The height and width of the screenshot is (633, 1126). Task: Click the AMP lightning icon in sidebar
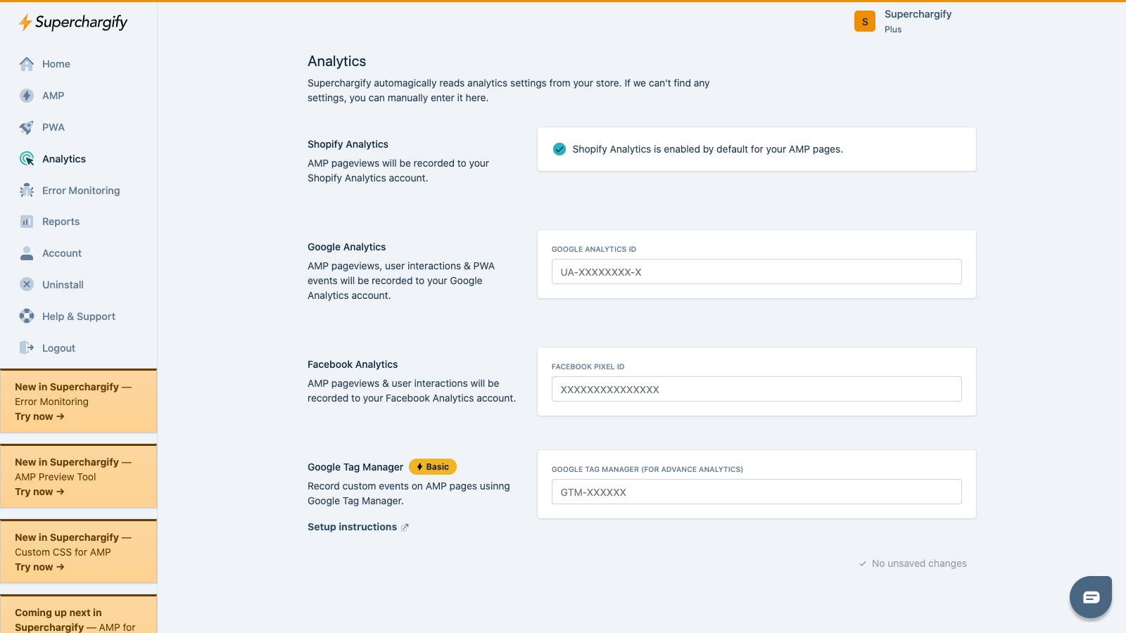tap(27, 96)
